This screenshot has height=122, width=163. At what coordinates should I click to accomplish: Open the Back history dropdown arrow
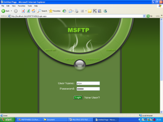tap(11, 11)
